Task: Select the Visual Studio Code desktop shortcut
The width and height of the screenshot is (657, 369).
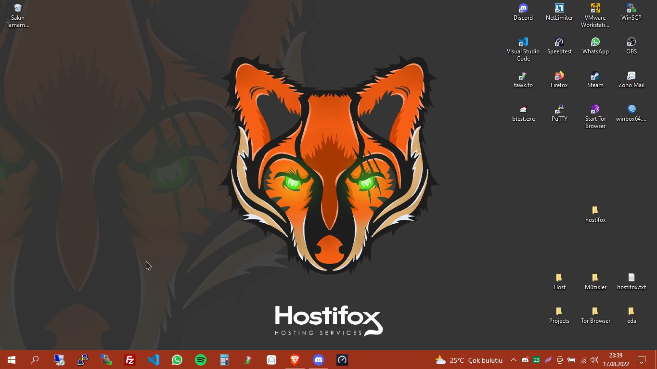Action: 523,50
